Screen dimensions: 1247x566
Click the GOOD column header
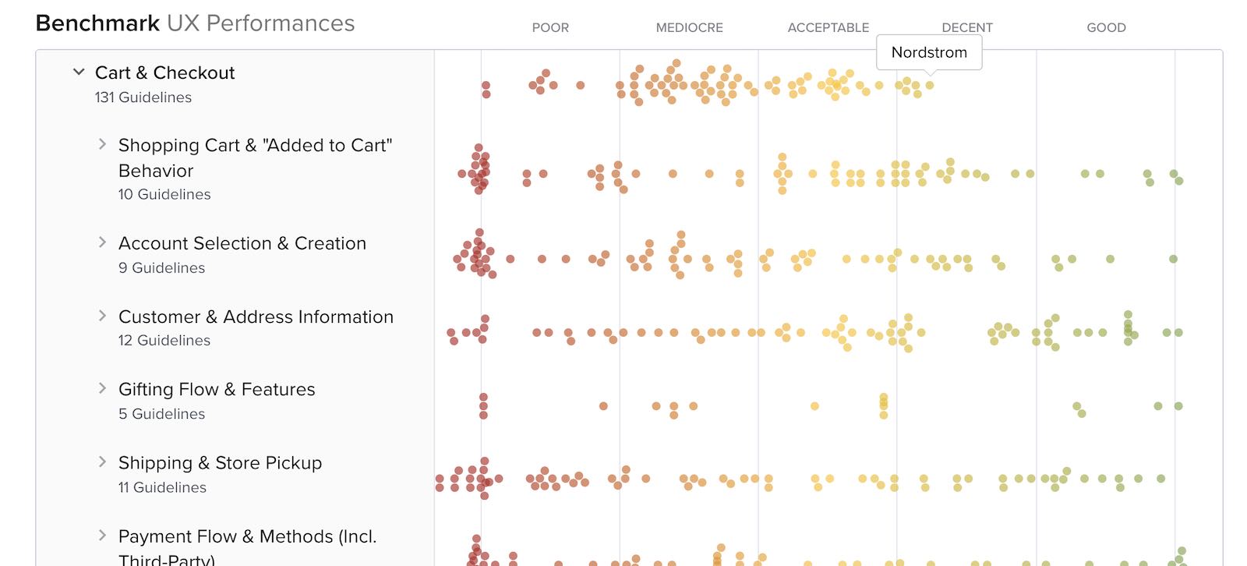coord(1106,27)
